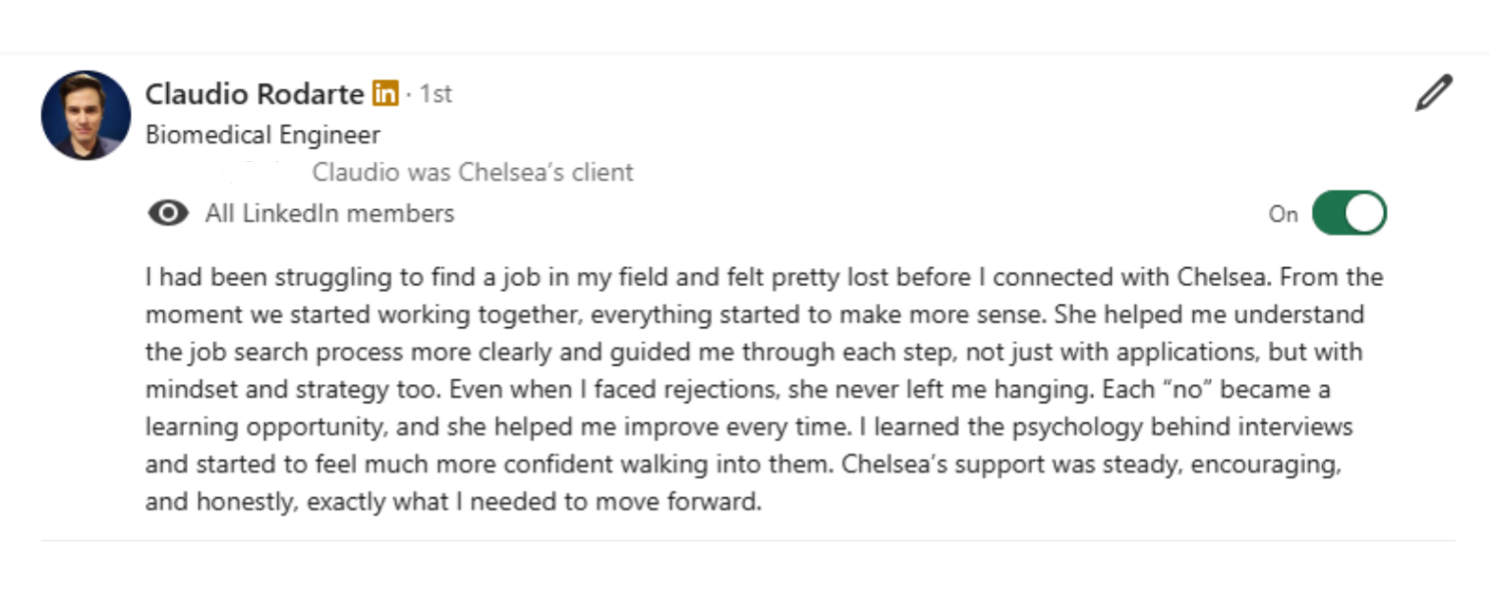
Task: Click the closing line "and honestly, exactly what"
Action: [453, 502]
